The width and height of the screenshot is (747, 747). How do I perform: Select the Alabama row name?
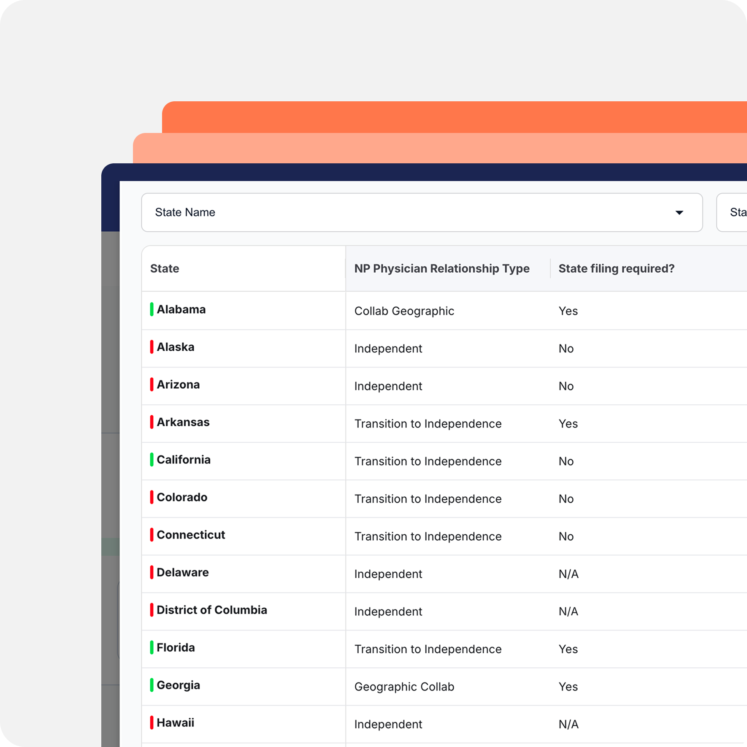click(181, 309)
